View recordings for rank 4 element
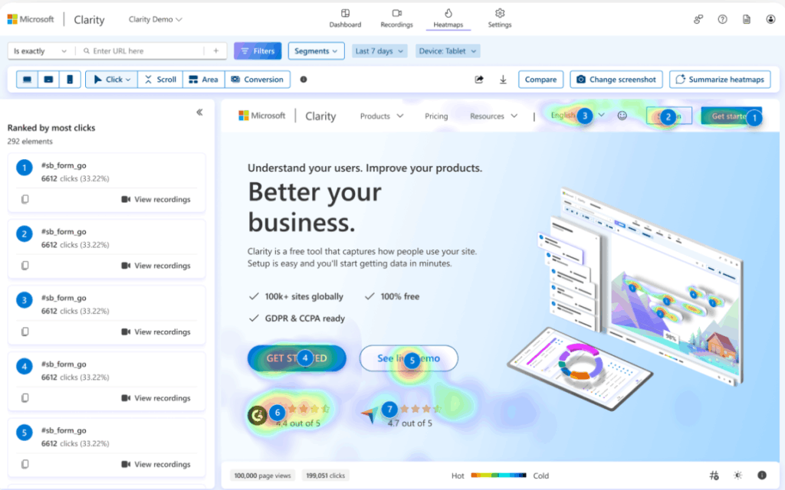785x490 pixels. (156, 398)
